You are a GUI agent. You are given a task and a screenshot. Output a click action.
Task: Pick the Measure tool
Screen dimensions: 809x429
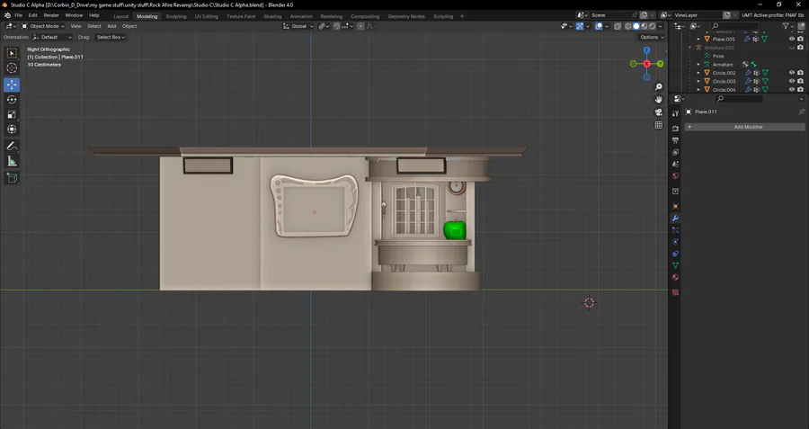click(x=12, y=161)
